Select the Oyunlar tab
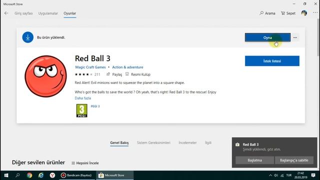 pyautogui.click(x=70, y=13)
